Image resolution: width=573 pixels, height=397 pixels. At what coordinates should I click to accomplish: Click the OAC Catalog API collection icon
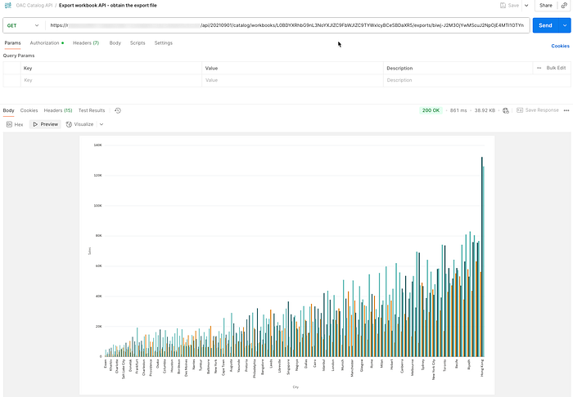(8, 6)
